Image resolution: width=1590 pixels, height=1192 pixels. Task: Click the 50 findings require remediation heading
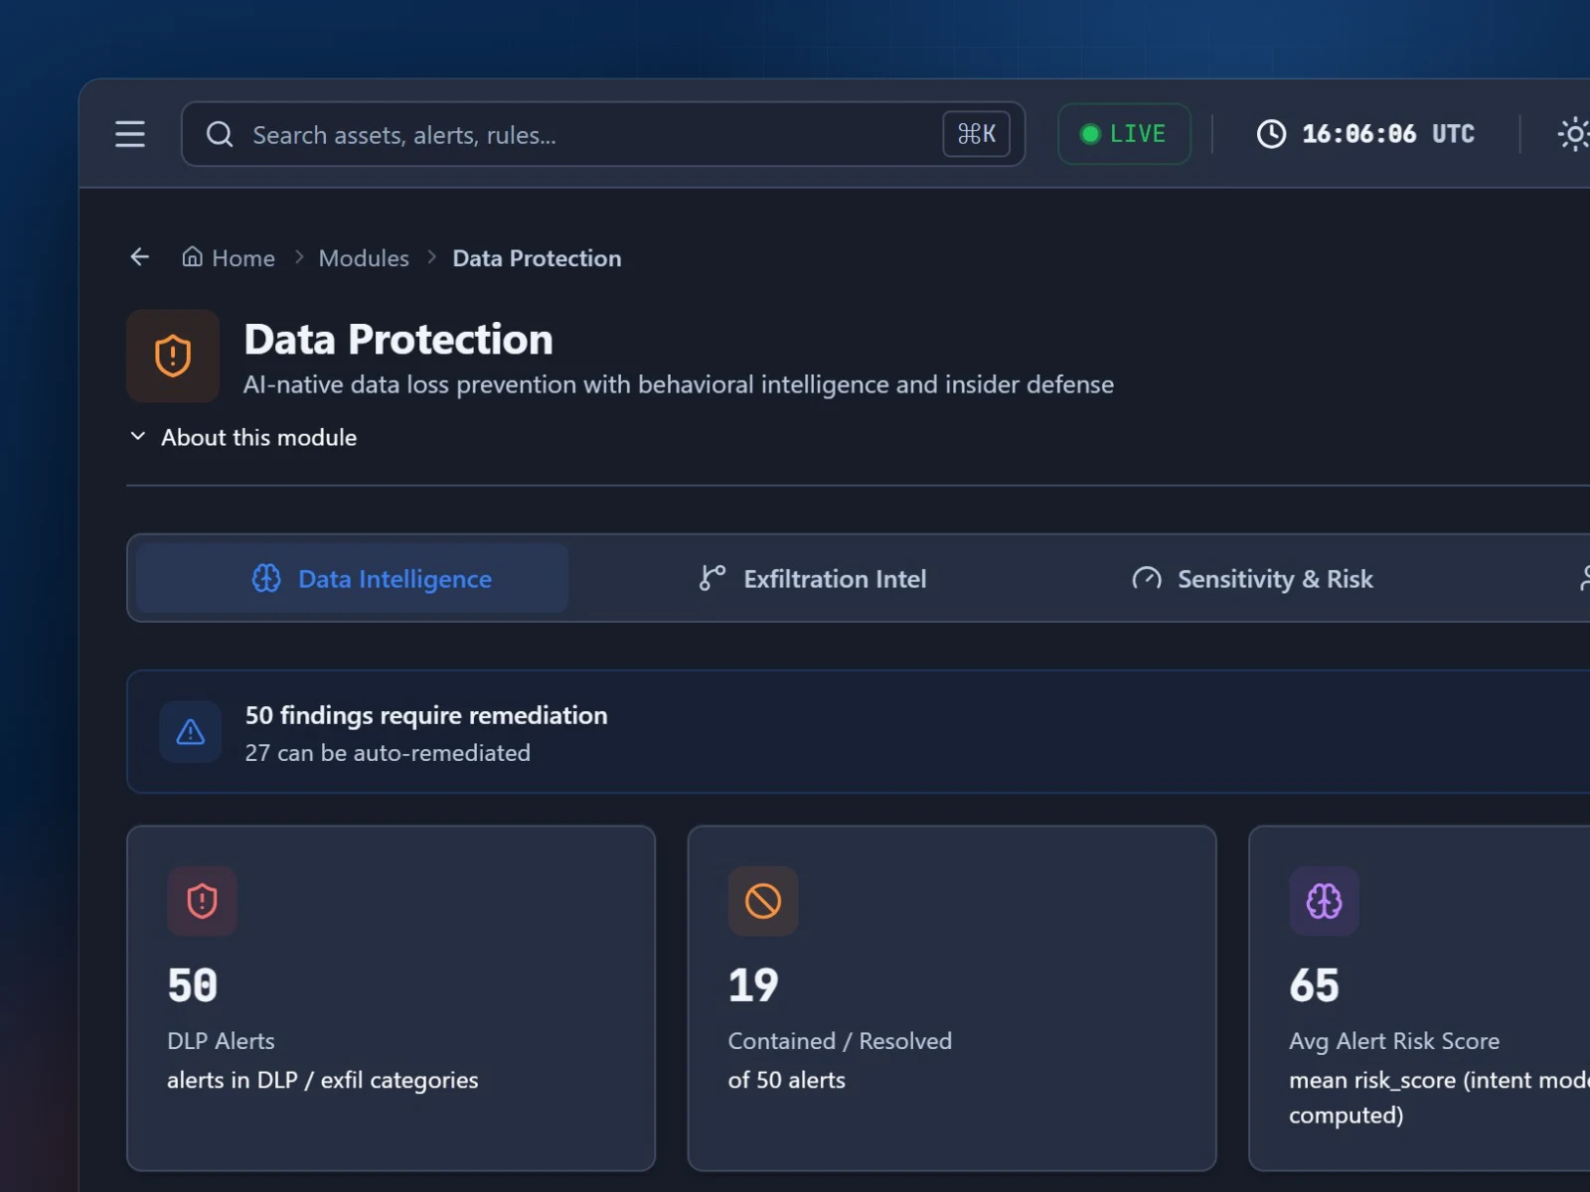426,715
